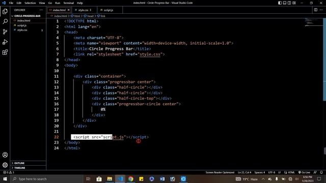The image size is (326, 183).
Task: Open the media player icon on taskbar
Action: pyautogui.click(x=152, y=179)
